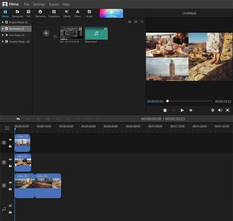This screenshot has height=221, width=233.
Task: Open the Help menu
Action: coord(66,4)
